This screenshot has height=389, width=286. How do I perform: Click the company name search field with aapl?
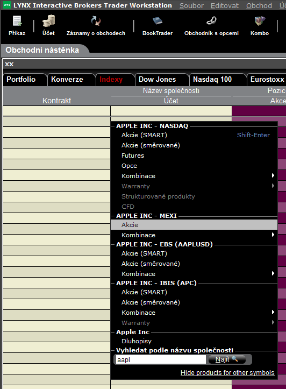161,359
